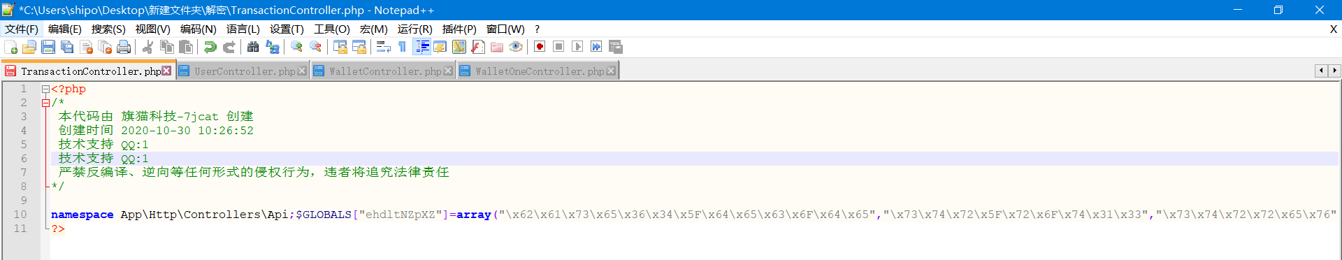Collapse the comment block fold on line 2
Viewport: 1342px width, 260px height.
pos(45,103)
